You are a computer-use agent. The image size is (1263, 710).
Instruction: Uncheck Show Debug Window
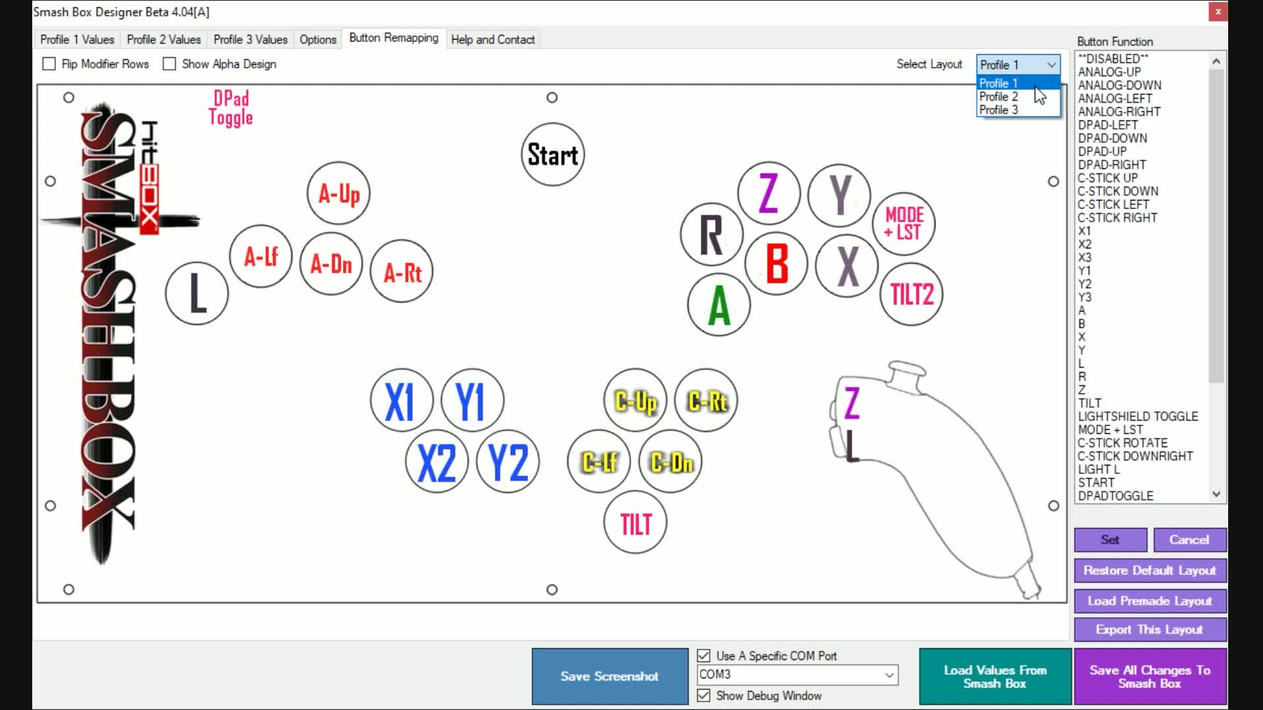pos(704,695)
